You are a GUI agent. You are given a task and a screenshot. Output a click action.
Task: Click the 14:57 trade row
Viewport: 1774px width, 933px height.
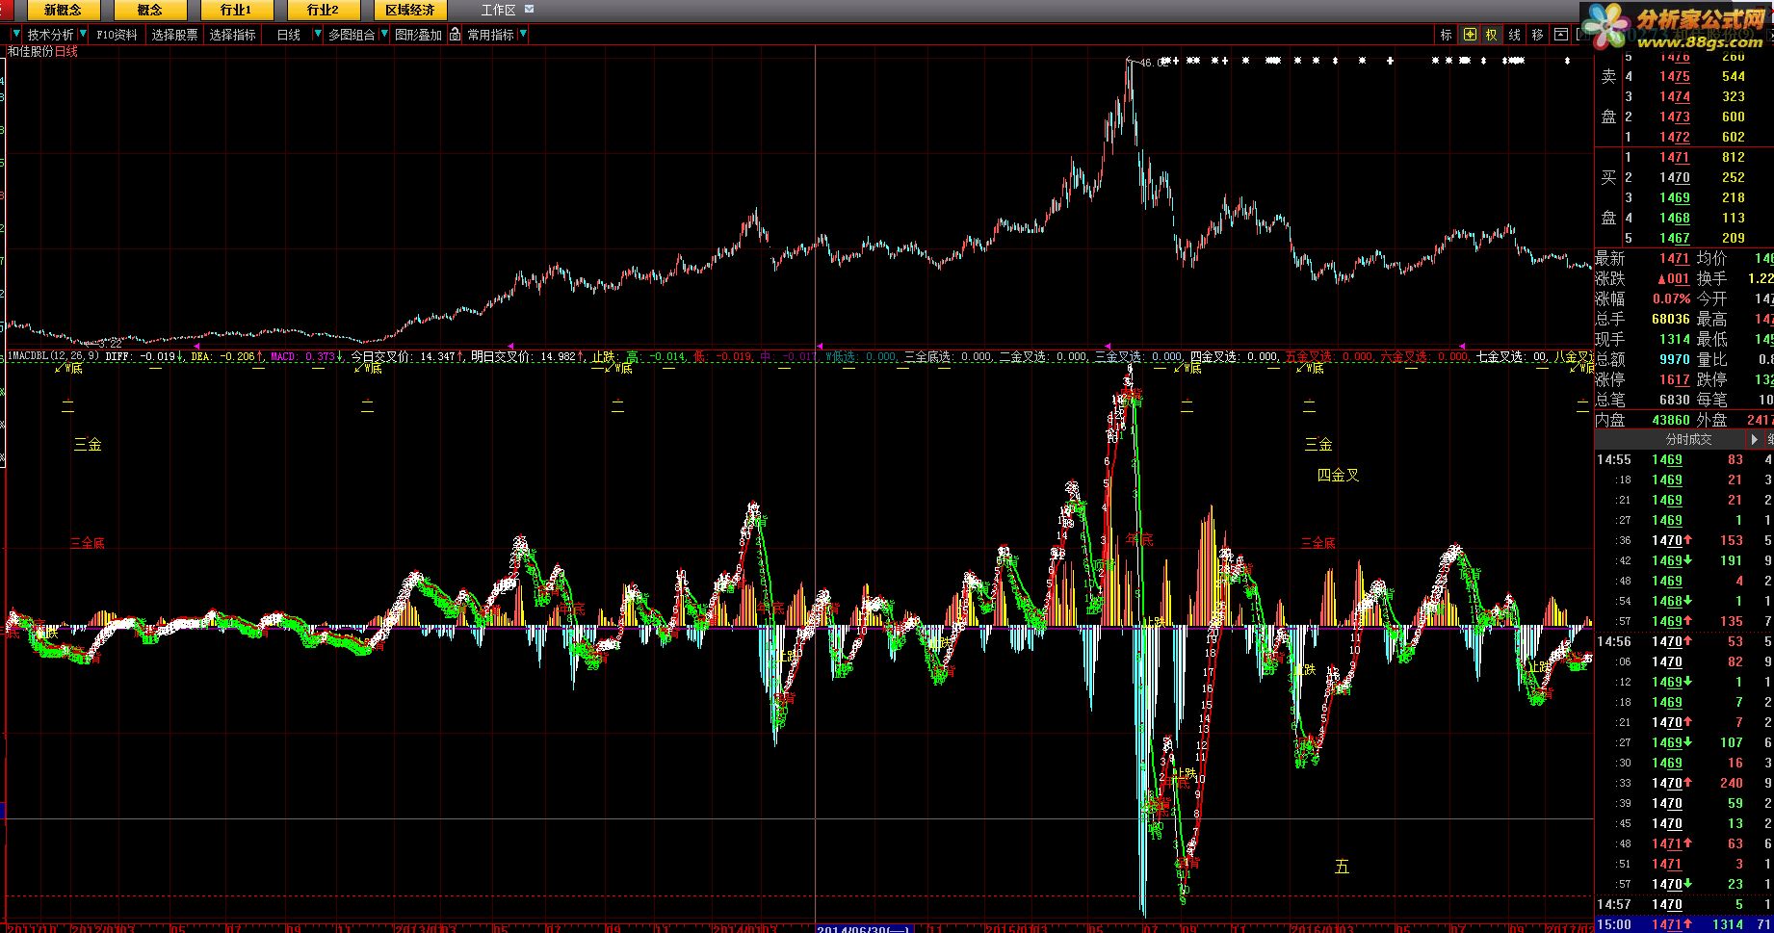pyautogui.click(x=1684, y=904)
